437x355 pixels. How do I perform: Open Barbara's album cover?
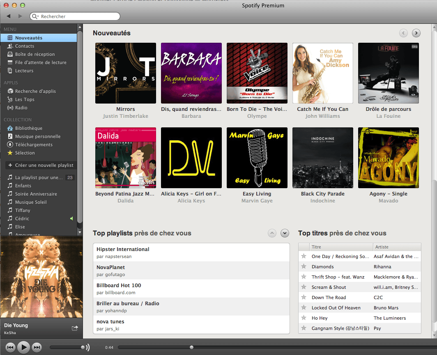[x=191, y=73]
